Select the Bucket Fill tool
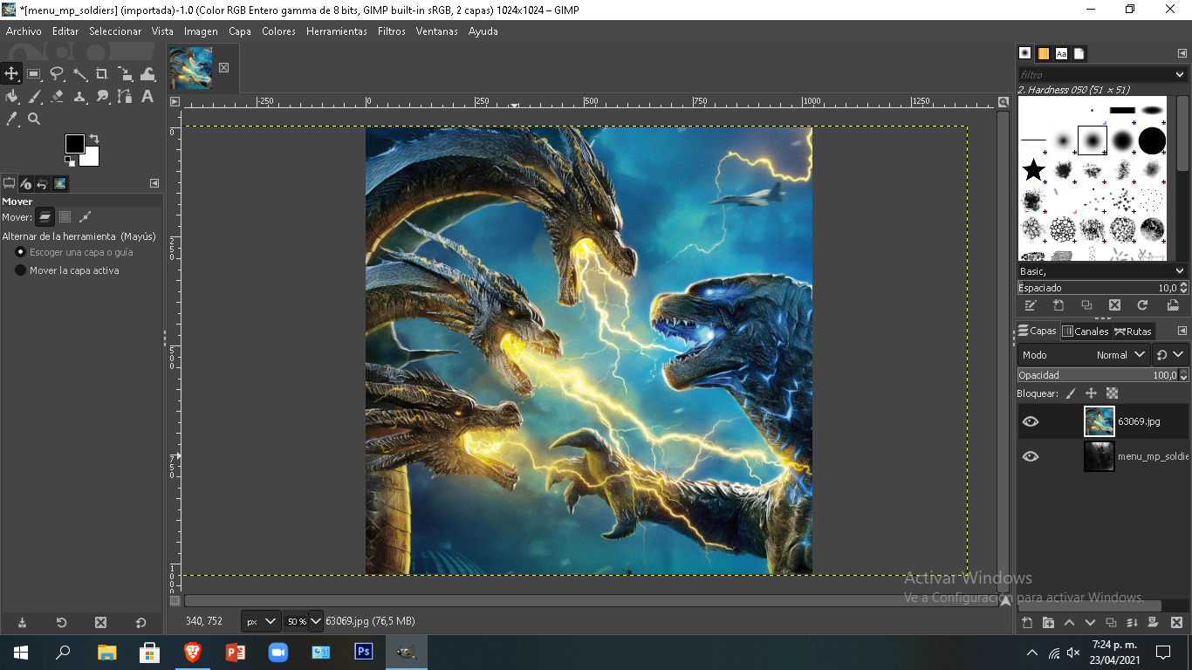 (11, 97)
